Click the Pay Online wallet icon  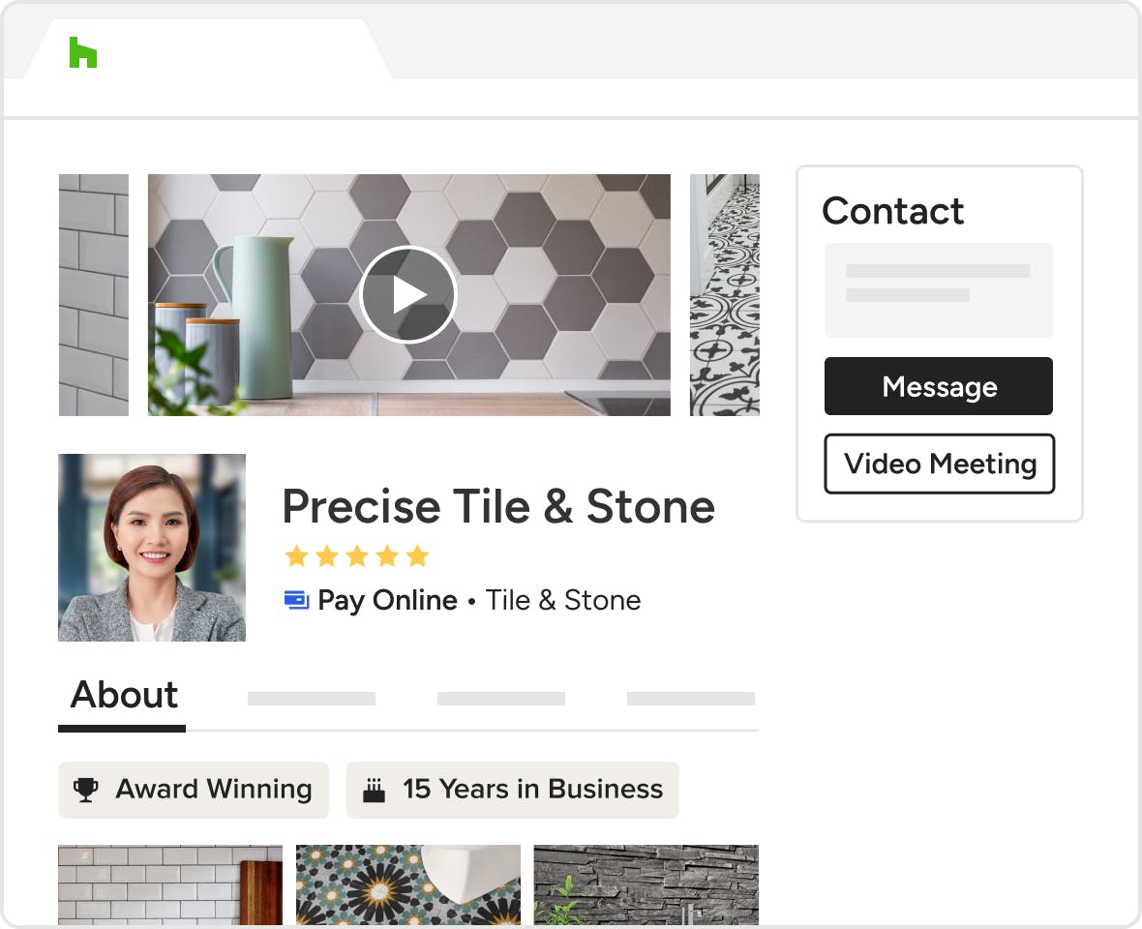pyautogui.click(x=296, y=600)
